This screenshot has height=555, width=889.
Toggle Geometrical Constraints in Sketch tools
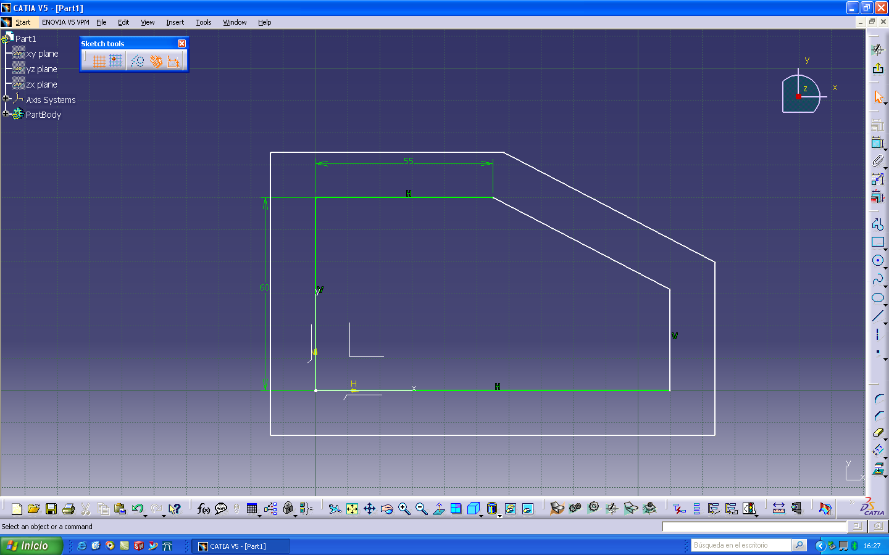coord(156,60)
